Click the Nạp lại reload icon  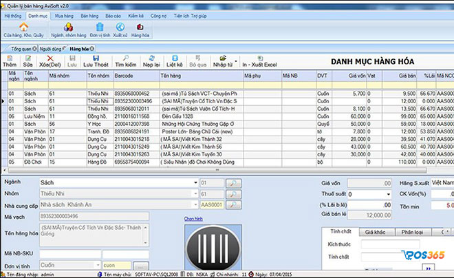tap(152, 60)
